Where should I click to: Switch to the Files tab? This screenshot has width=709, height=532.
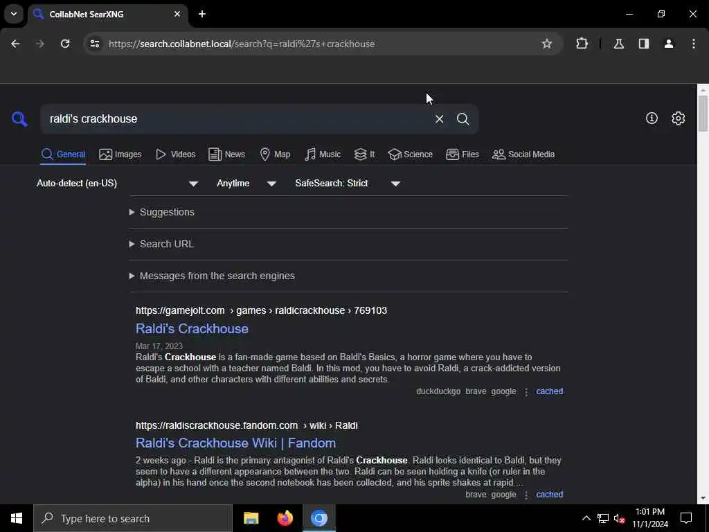coord(462,154)
